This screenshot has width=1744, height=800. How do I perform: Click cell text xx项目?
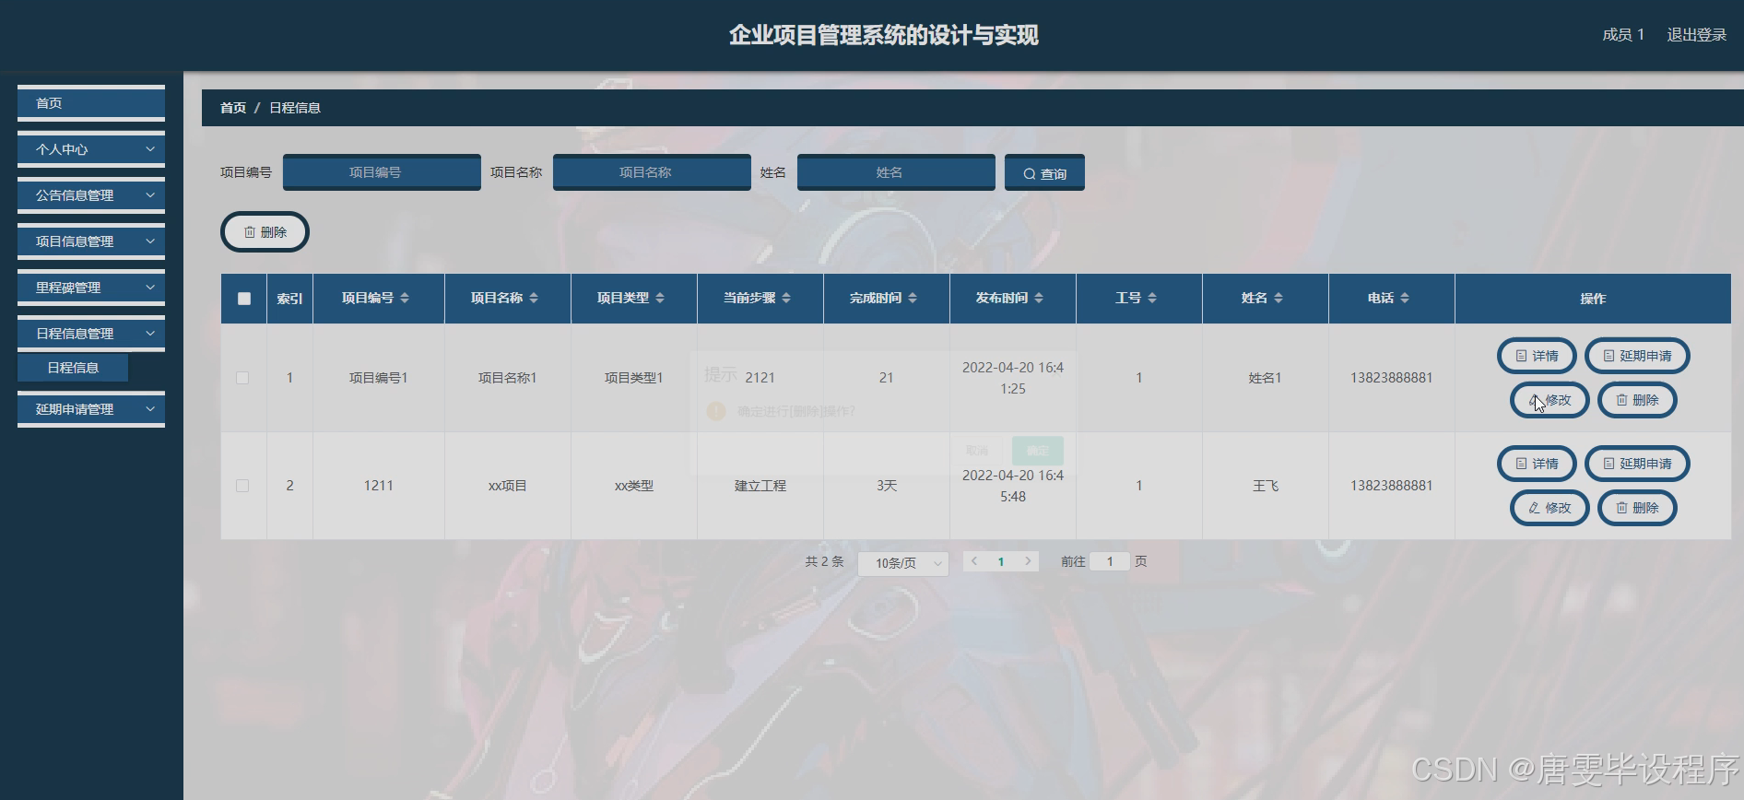tap(508, 486)
